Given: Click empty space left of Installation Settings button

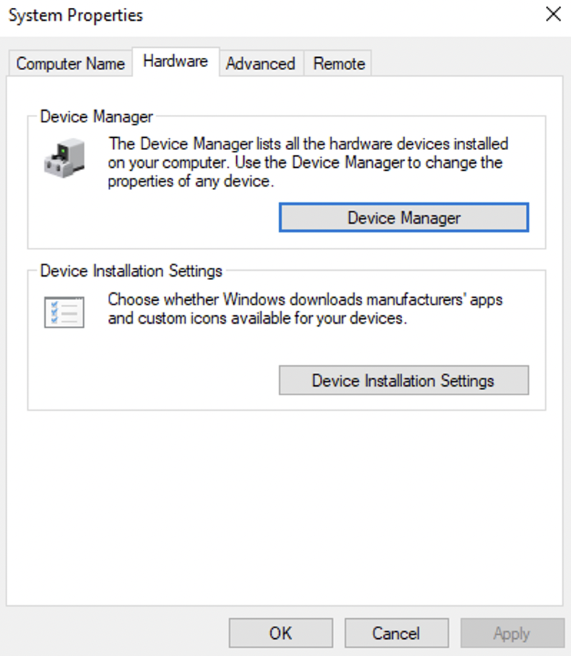Looking at the screenshot, I should click(157, 380).
